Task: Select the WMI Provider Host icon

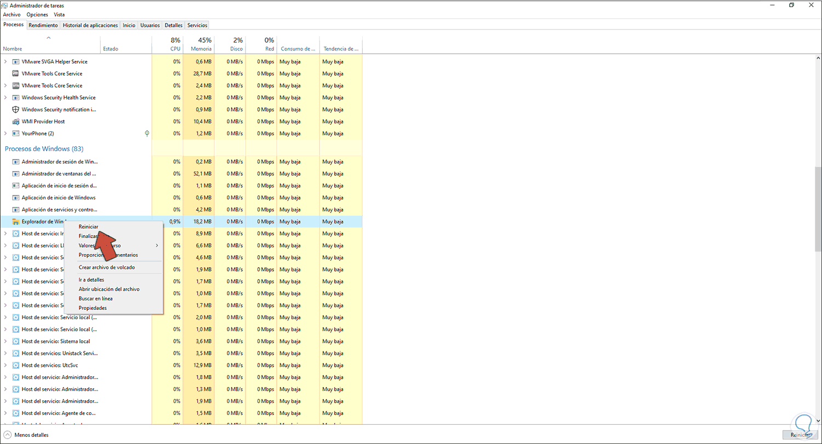Action: pos(16,122)
